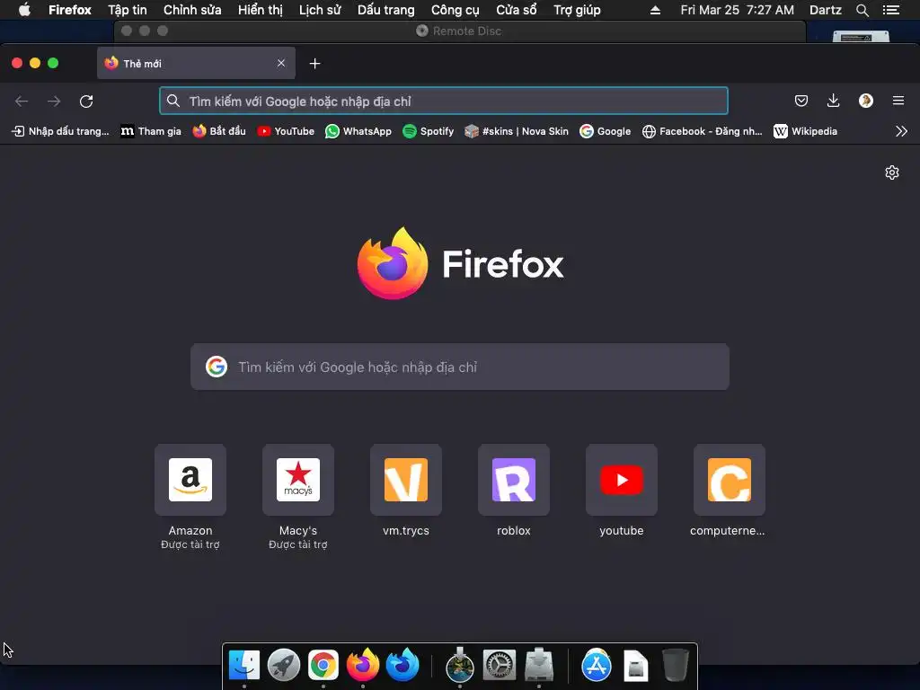Show more bookmarks with double chevron
The height and width of the screenshot is (690, 920).
pyautogui.click(x=901, y=131)
